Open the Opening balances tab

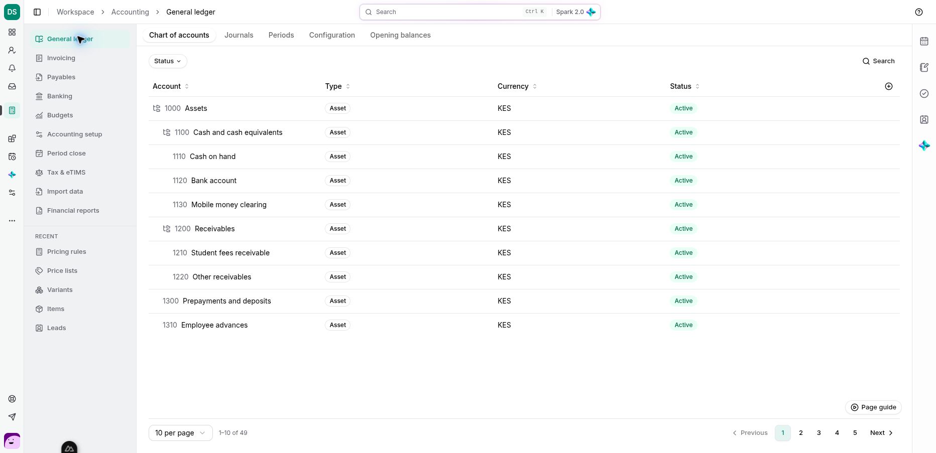[400, 35]
